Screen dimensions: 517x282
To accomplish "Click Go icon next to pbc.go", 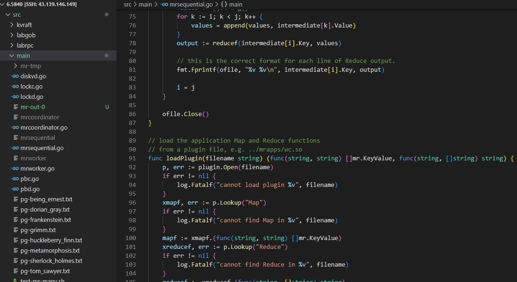I will tap(15, 179).
